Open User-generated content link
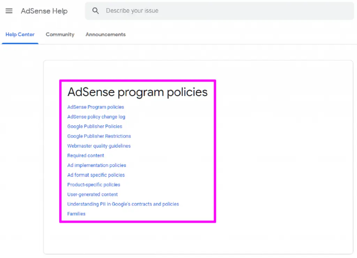The width and height of the screenshot is (357, 258). (x=92, y=194)
